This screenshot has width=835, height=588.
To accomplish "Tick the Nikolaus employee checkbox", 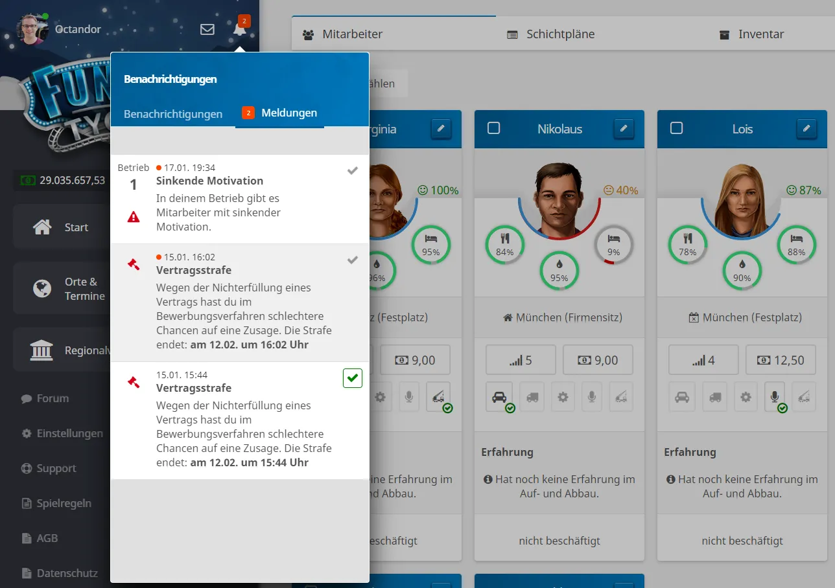I will tap(493, 128).
